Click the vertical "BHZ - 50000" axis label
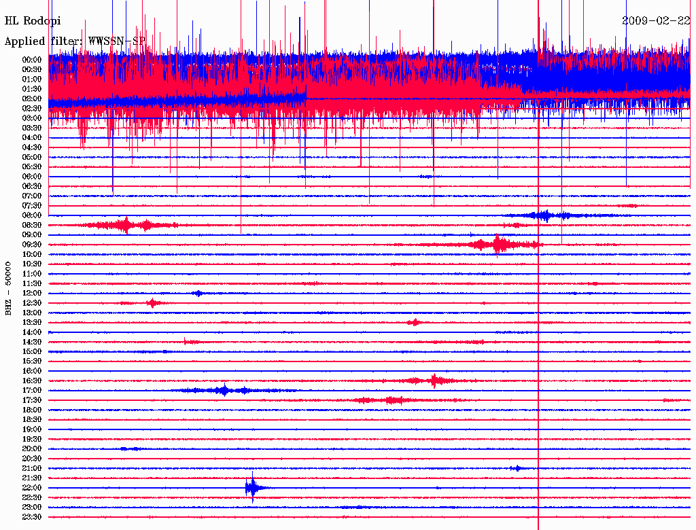Viewport: 696px width, 530px height. pyautogui.click(x=8, y=289)
